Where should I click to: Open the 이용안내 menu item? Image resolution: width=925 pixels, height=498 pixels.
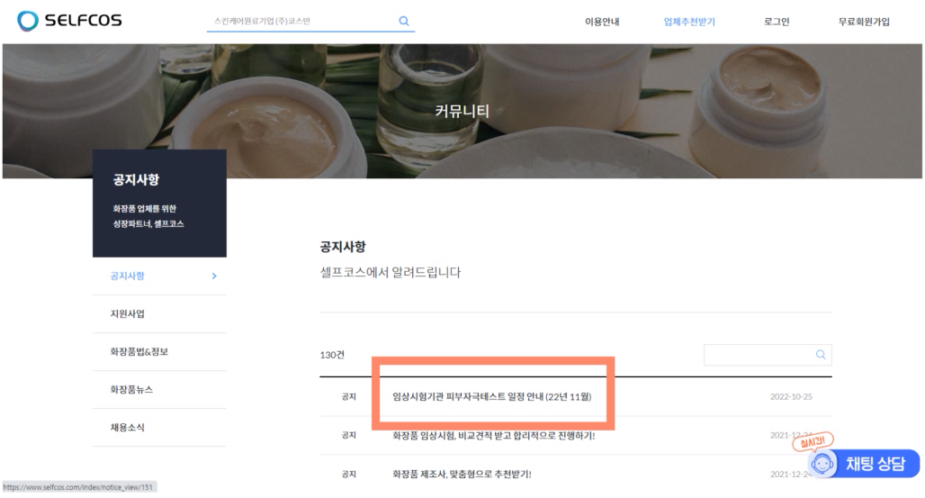602,22
